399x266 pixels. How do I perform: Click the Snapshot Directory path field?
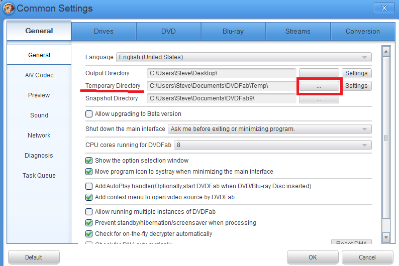pyautogui.click(x=222, y=98)
